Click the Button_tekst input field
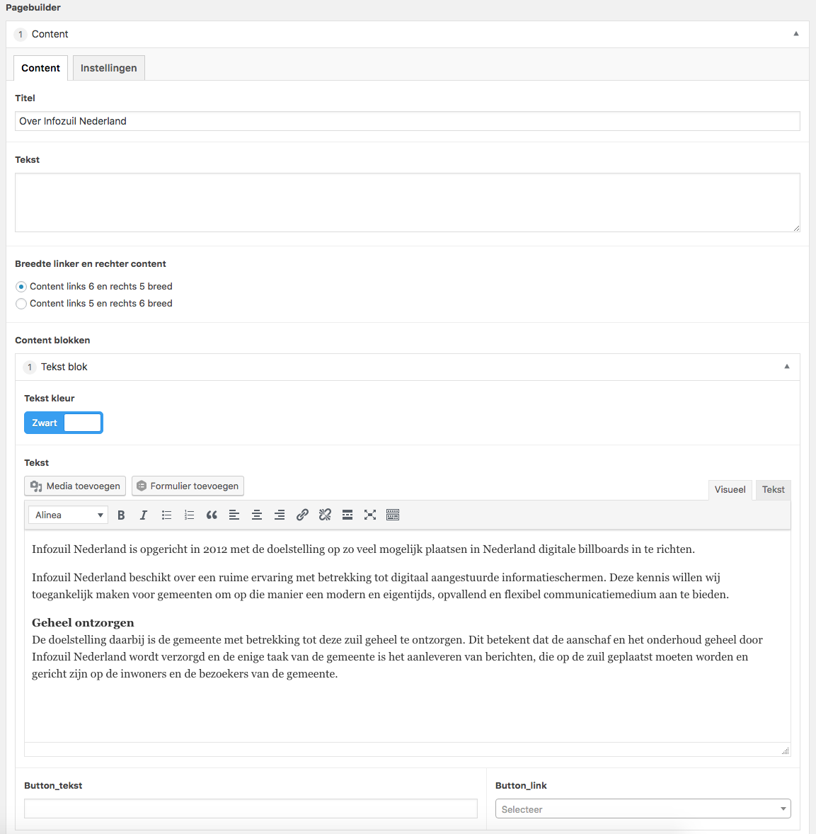 click(x=251, y=809)
